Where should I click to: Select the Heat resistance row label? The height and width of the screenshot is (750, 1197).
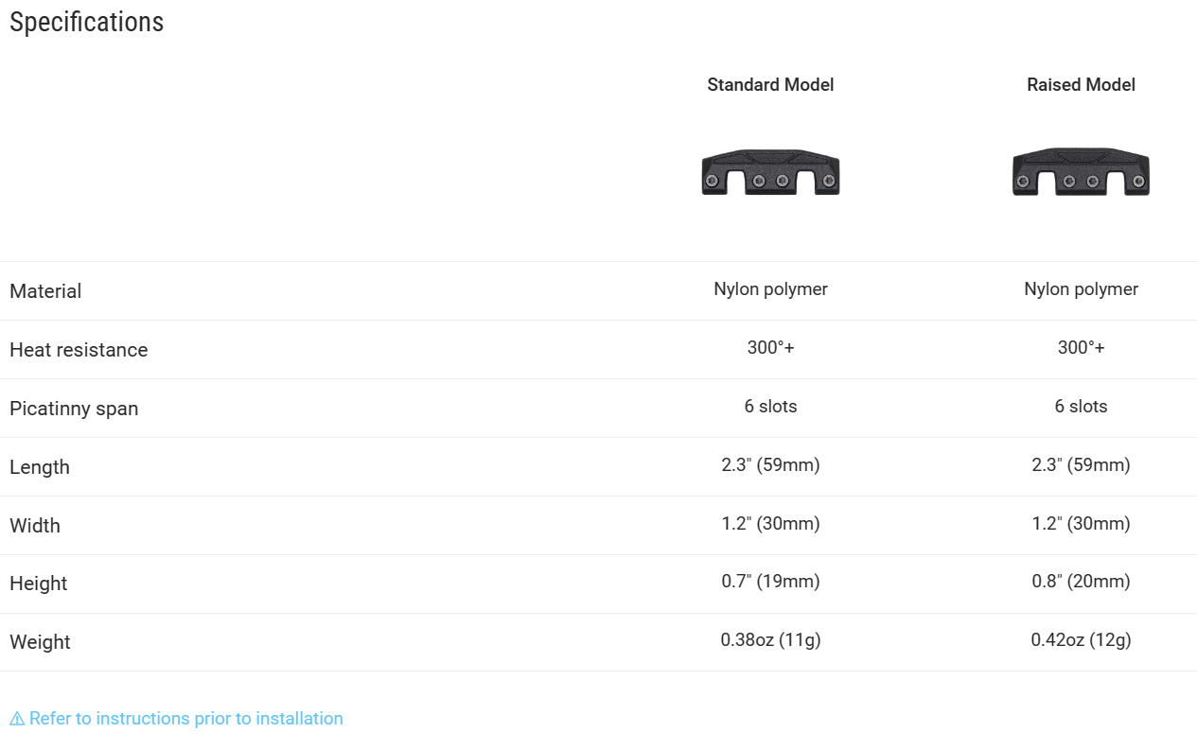[79, 350]
